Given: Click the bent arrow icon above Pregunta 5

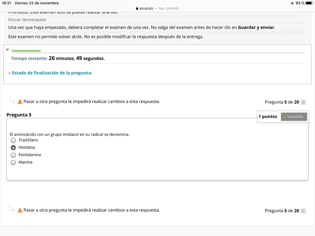Looking at the screenshot, I should (12, 101).
